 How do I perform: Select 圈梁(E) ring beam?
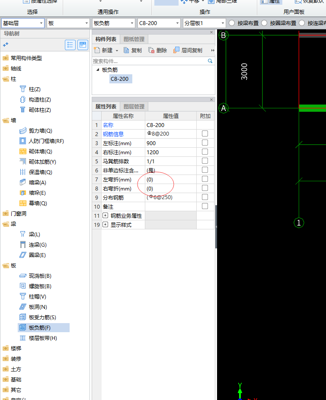click(37, 255)
